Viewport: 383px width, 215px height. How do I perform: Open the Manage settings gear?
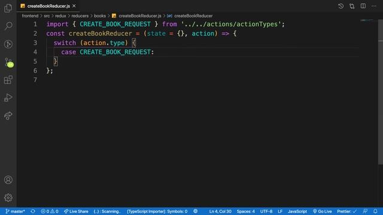[x=8, y=198]
